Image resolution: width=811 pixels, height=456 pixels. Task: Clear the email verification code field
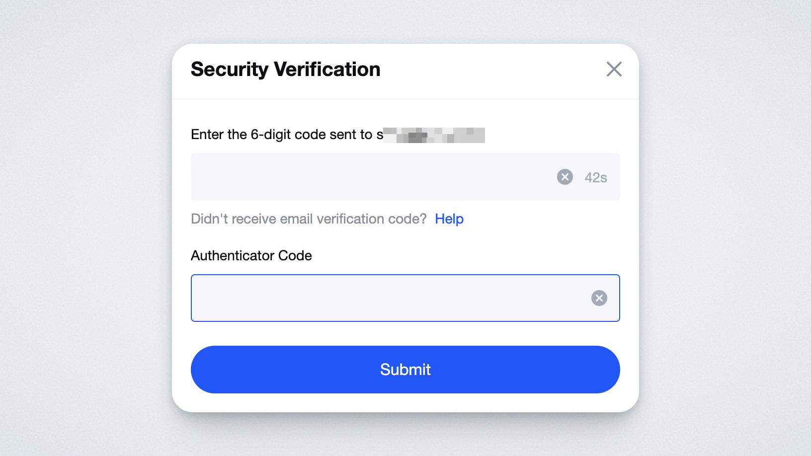coord(565,177)
